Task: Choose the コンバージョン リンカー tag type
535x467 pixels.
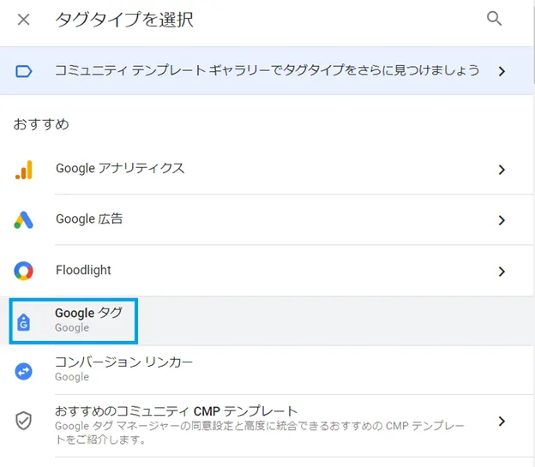Action: (267, 370)
